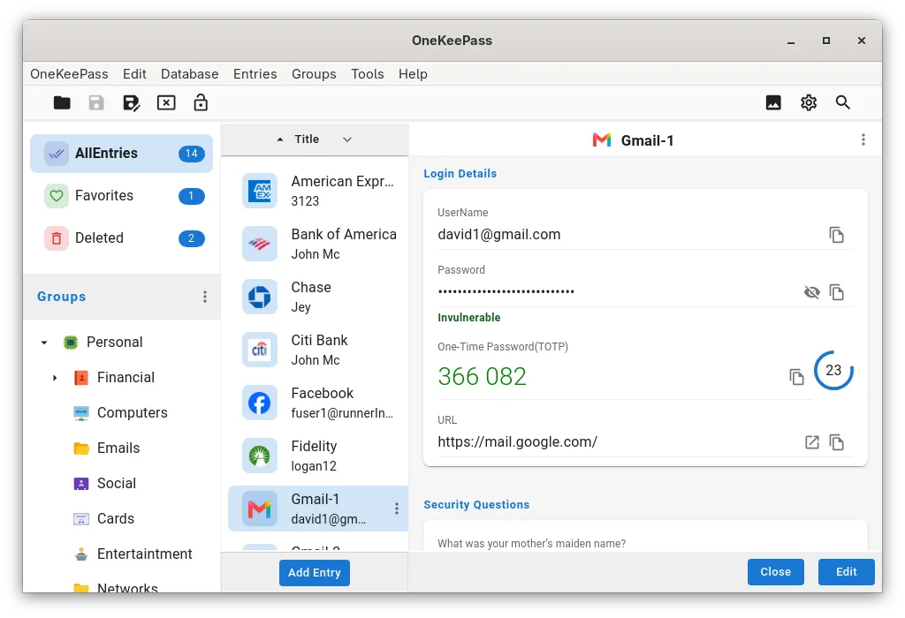Select the Financial group

point(125,378)
